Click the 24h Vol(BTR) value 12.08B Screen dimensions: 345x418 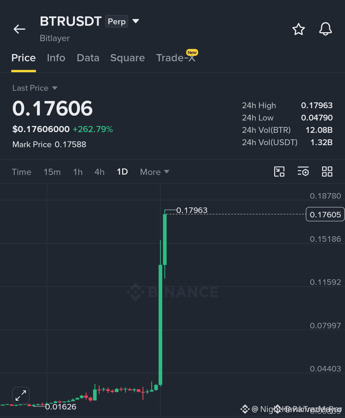pos(319,130)
